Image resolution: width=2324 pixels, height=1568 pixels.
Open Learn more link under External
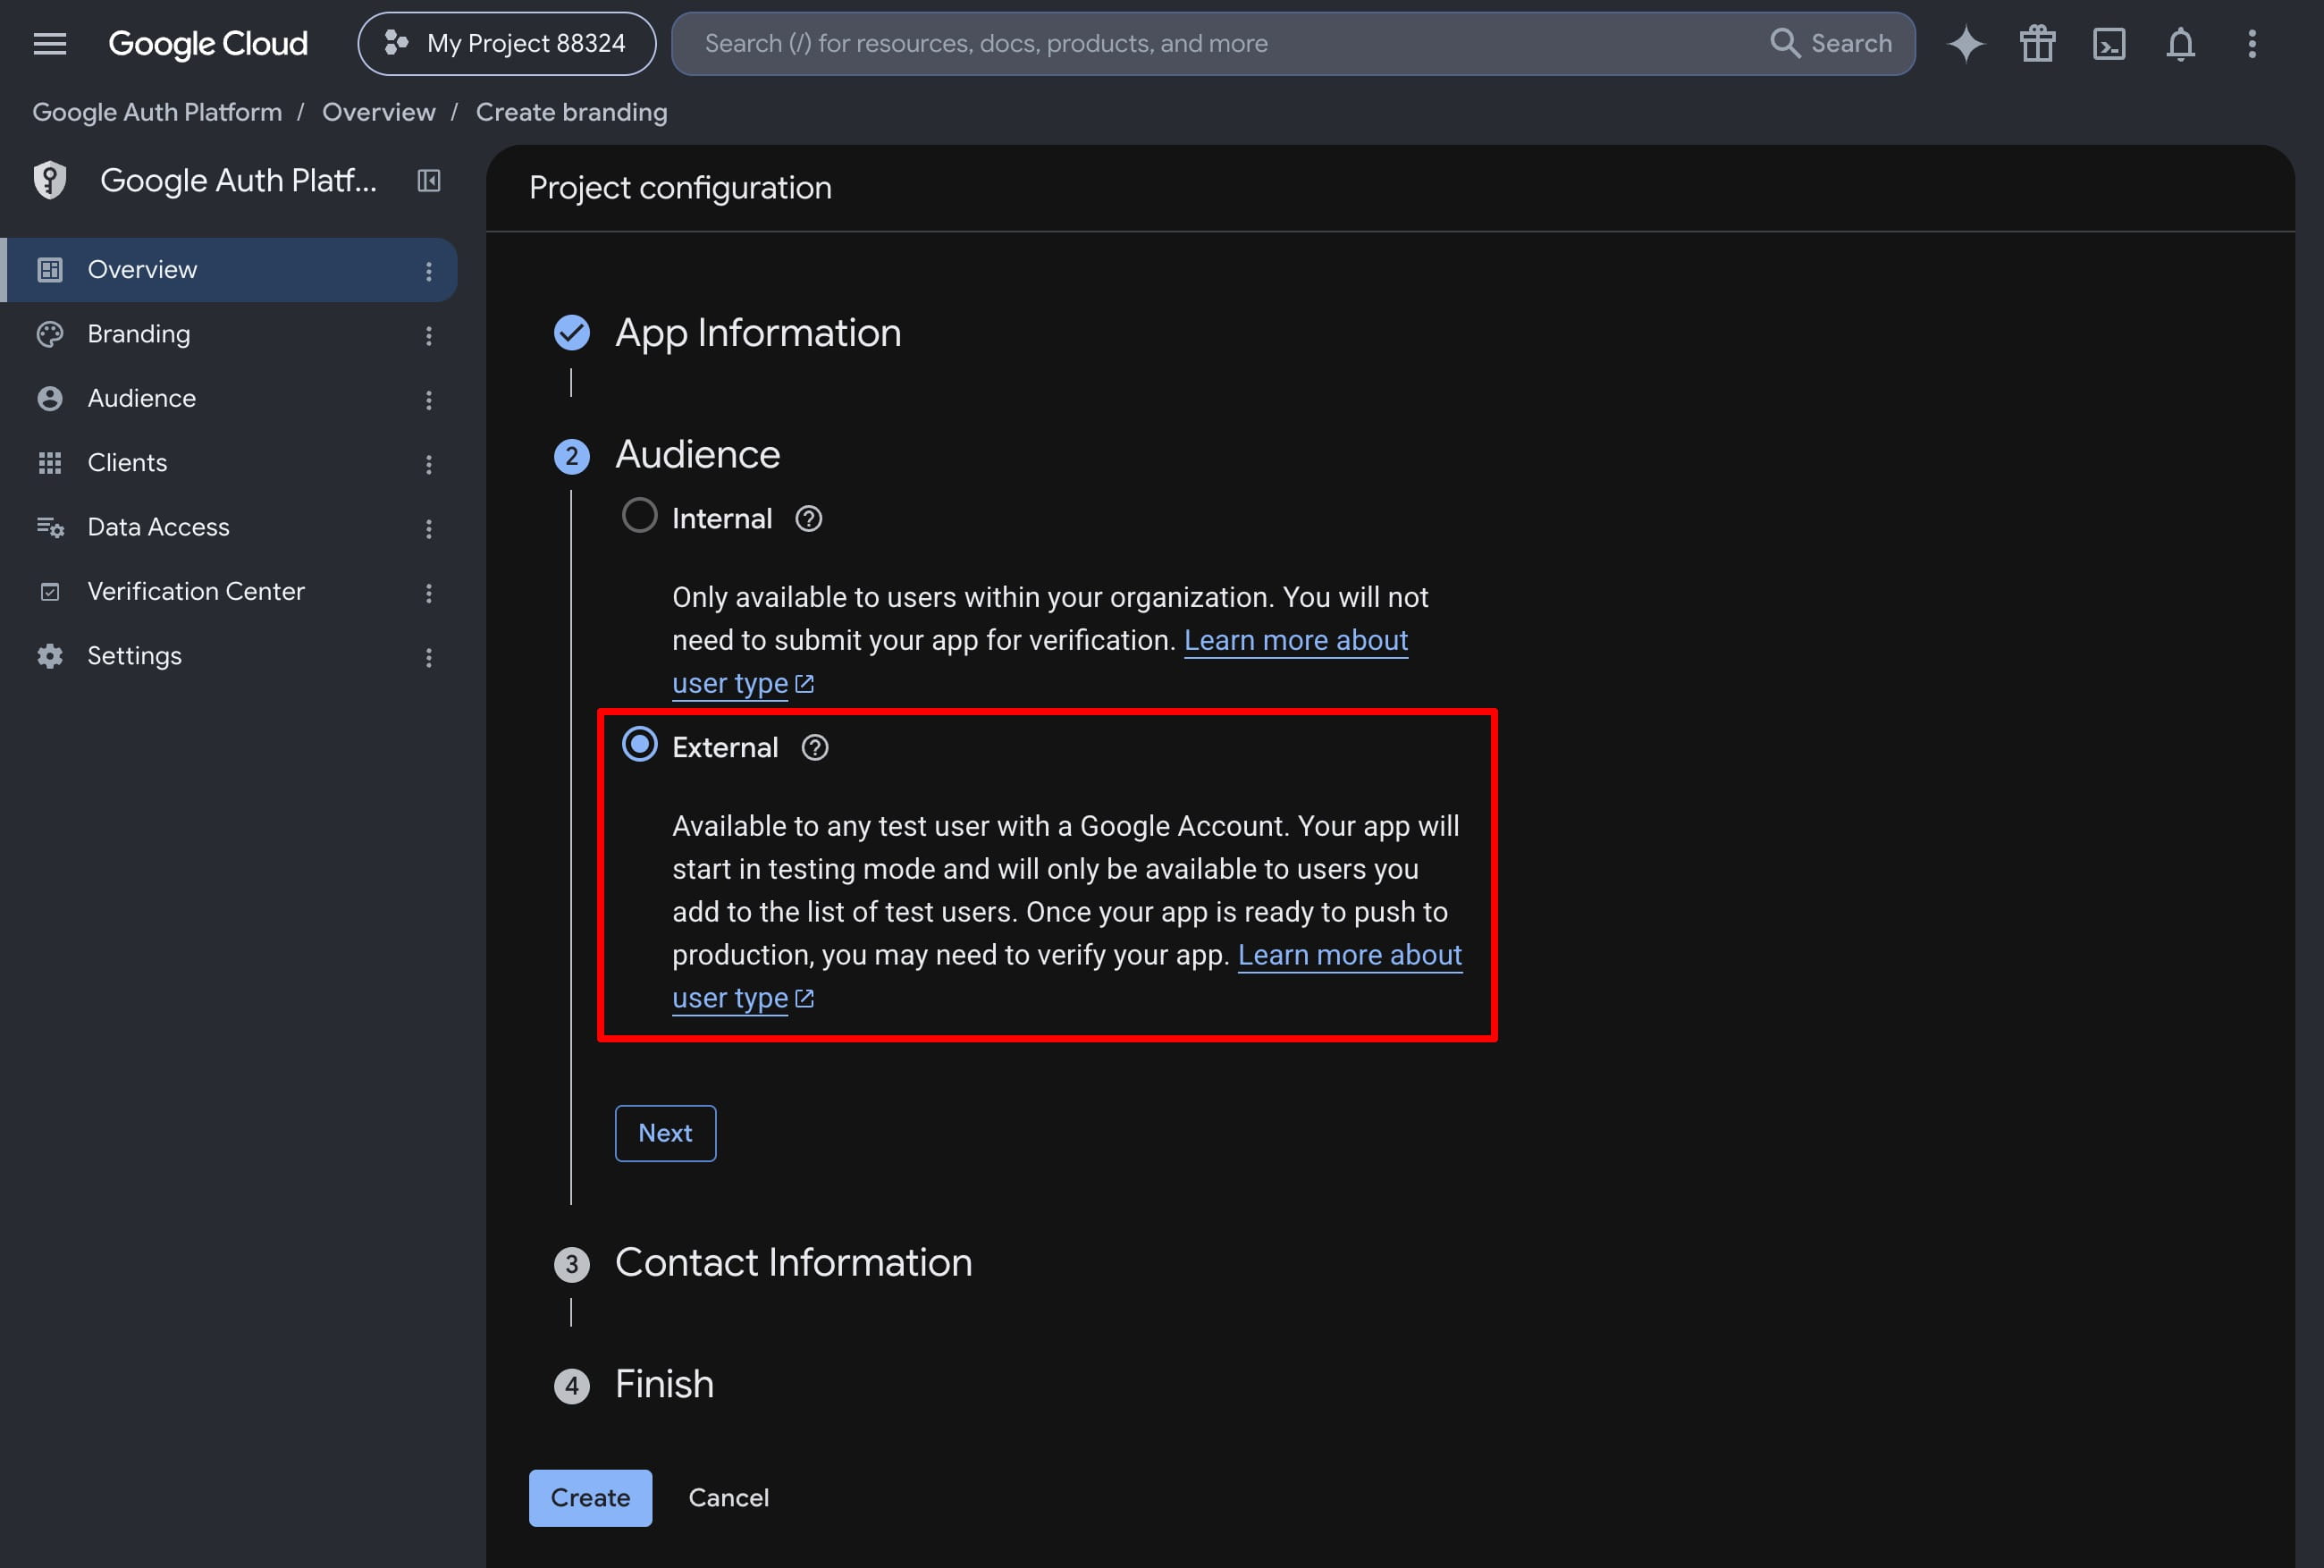click(x=1350, y=955)
